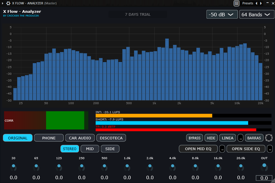
Task: Select the PHONE simulation mode
Action: click(x=49, y=138)
